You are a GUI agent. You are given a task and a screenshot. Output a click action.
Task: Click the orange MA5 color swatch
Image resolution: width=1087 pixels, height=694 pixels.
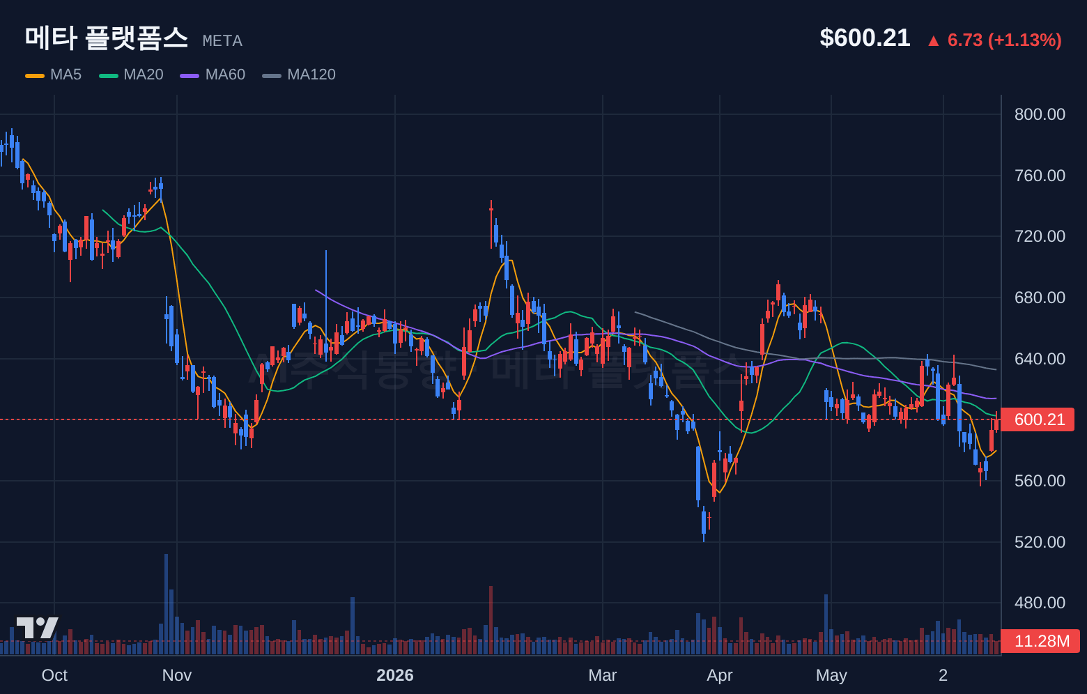pos(35,75)
